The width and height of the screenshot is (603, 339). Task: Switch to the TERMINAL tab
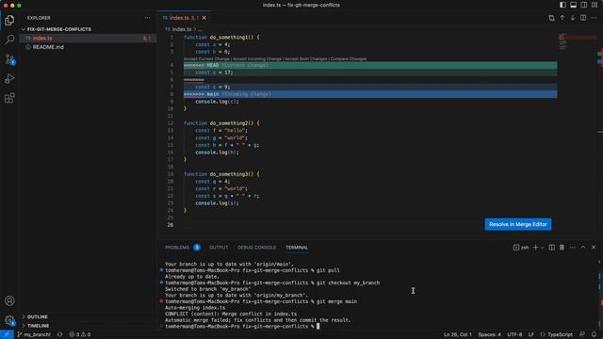297,248
